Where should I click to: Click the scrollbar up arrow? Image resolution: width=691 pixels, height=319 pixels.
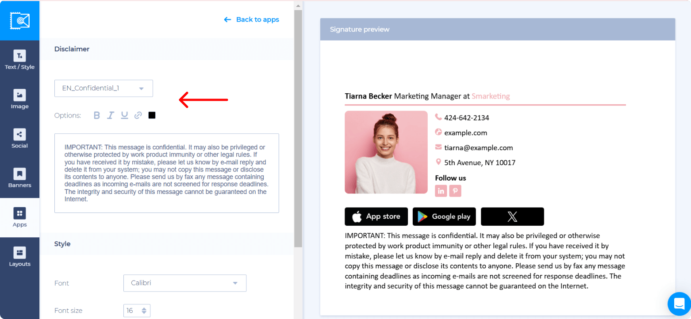(x=298, y=6)
